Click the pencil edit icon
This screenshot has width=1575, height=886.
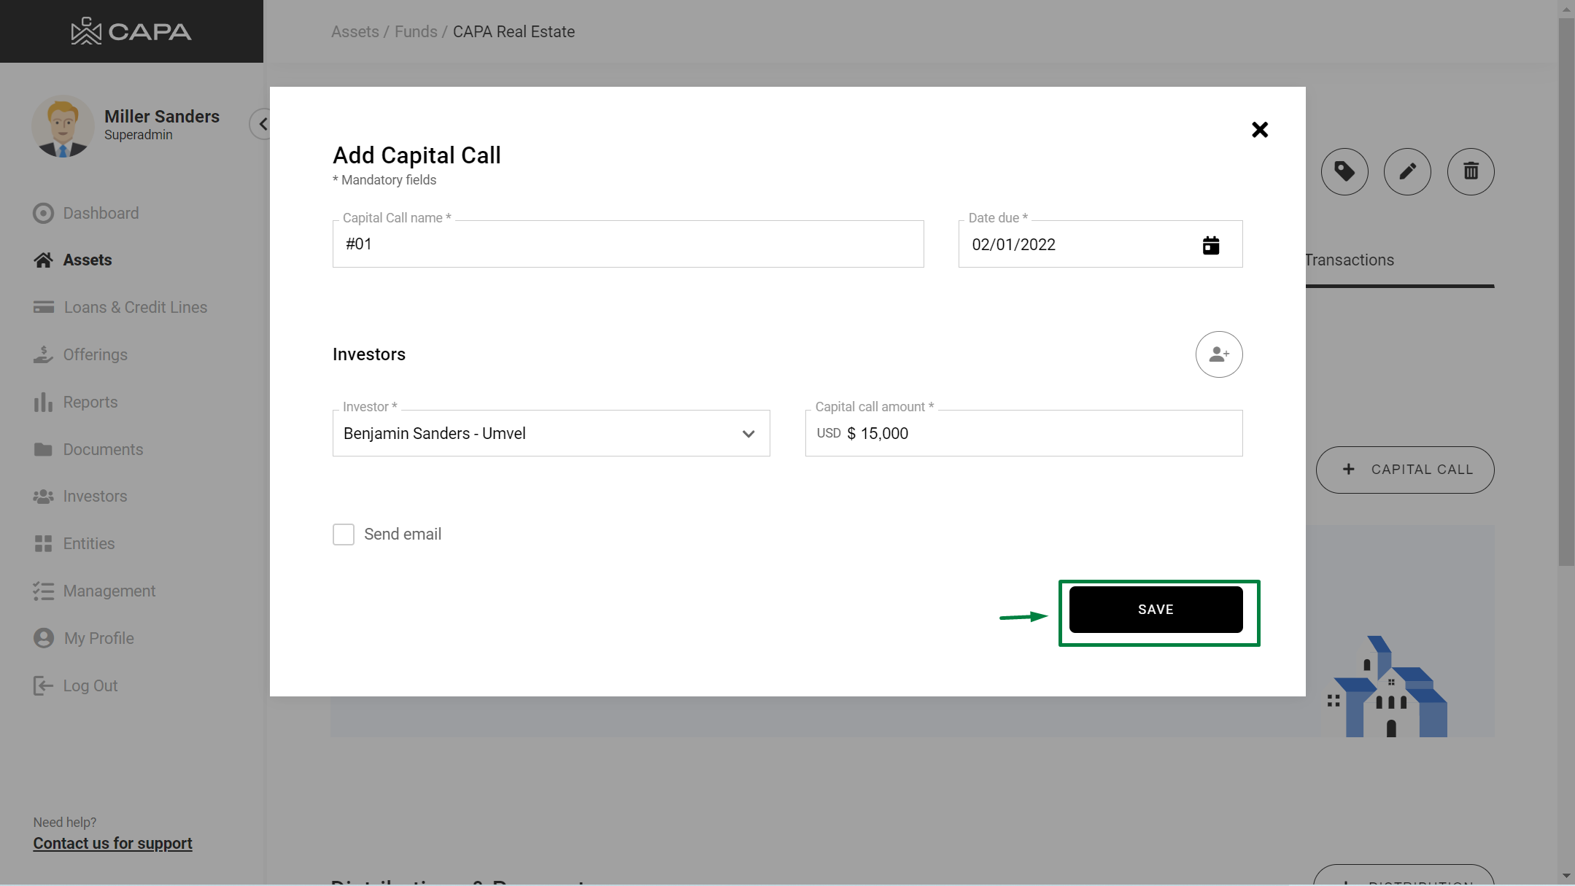click(x=1406, y=172)
